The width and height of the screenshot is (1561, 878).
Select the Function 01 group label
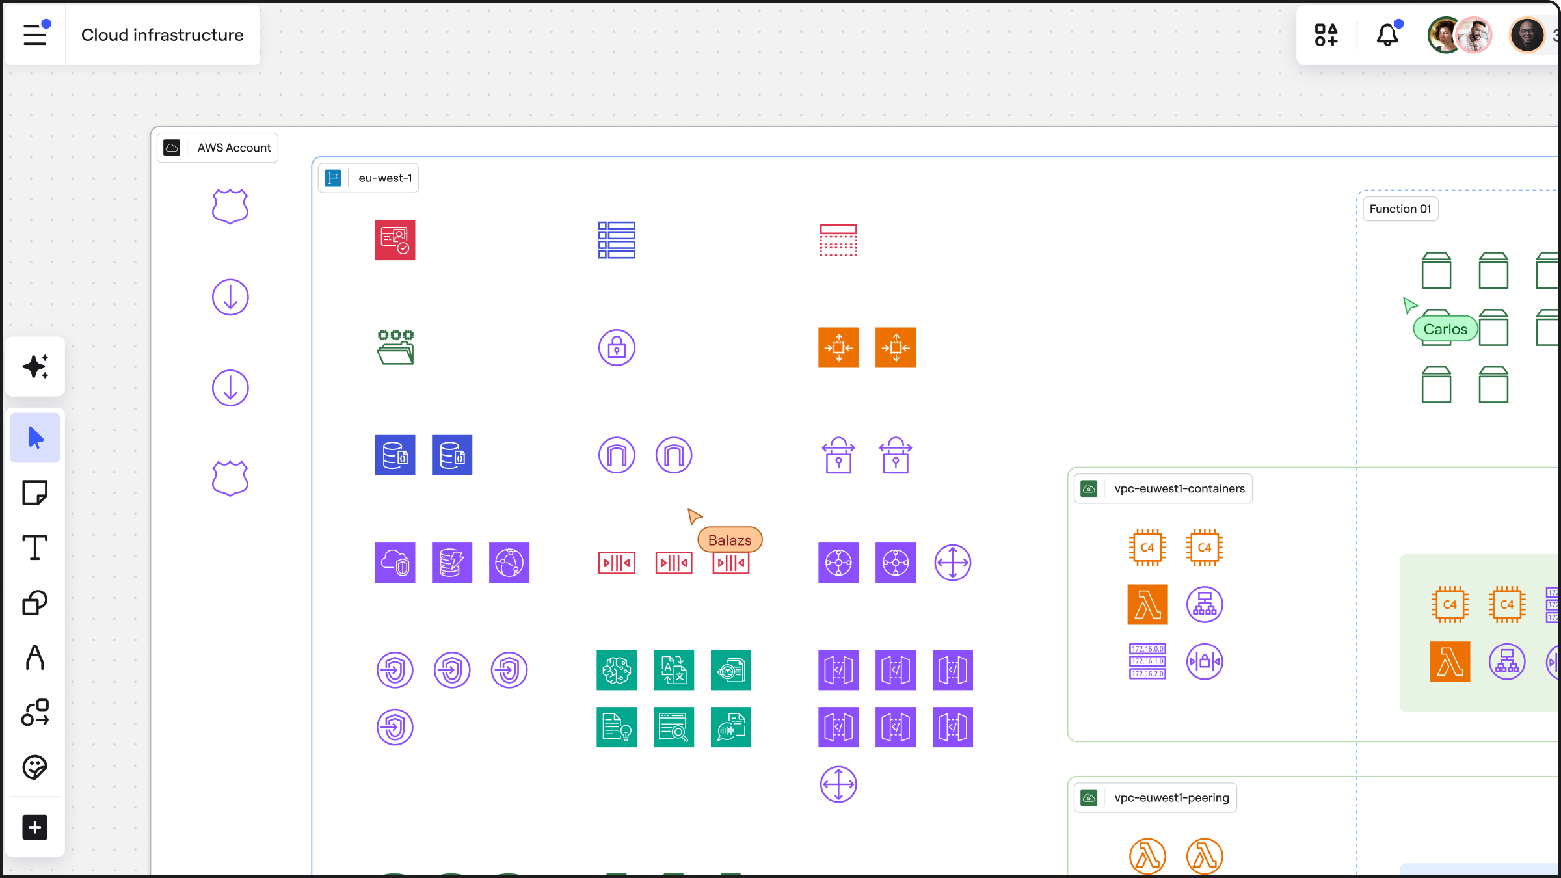coord(1400,208)
